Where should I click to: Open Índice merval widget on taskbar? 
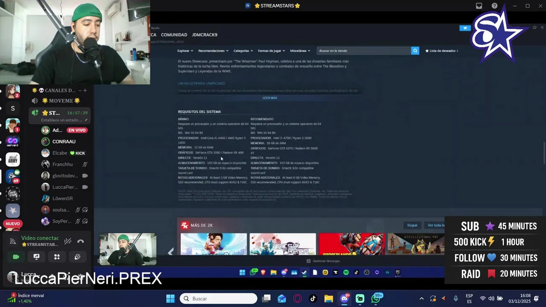click(26, 298)
